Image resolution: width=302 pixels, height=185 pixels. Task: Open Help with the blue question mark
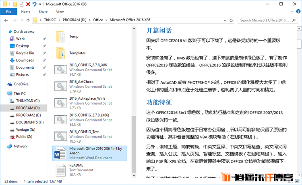click(x=298, y=12)
